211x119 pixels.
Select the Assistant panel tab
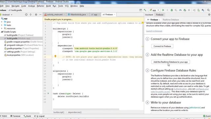[149, 15]
